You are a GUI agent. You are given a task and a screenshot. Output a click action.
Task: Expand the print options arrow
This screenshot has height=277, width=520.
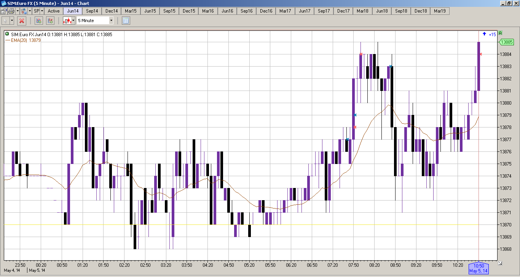(x=17, y=11)
